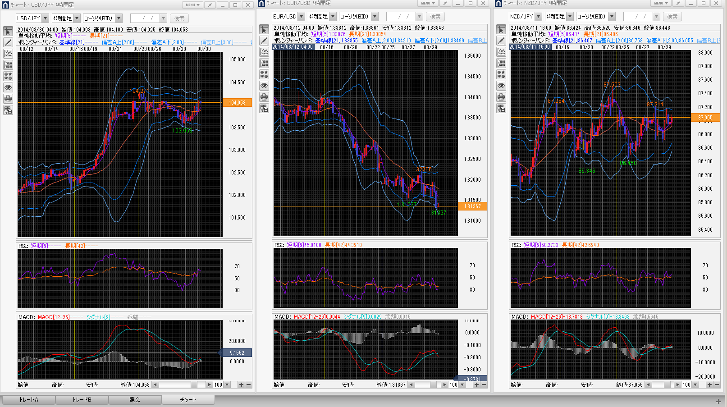Screen dimensions: 727x407
Task: Click the price scale settings icon in USD/JPY chart
Action: click(x=8, y=65)
